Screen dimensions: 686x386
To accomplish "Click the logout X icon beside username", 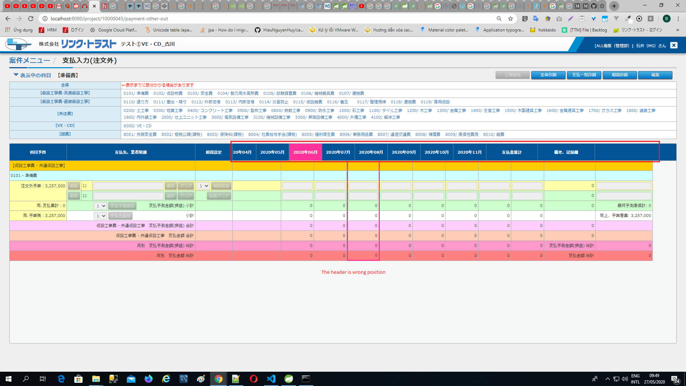I will coord(674,45).
